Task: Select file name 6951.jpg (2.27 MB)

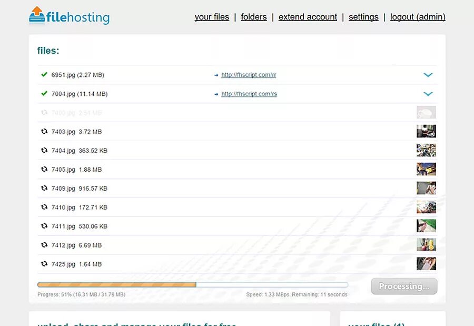Action: click(x=78, y=75)
